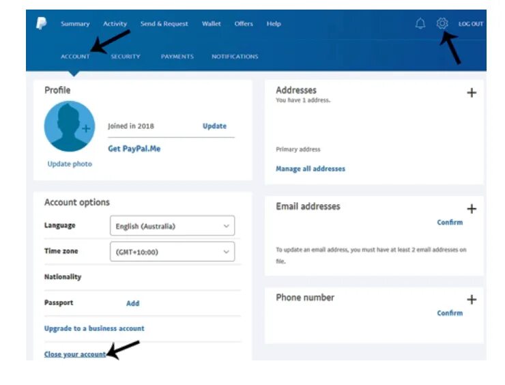Open the notifications bell icon
Screen dimensions: 505x385
420,23
